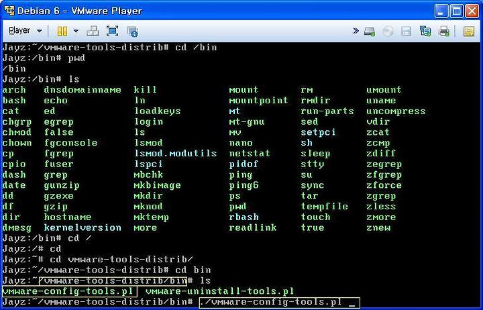Click the gunzip entry
The width and height of the screenshot is (483, 310).
pyautogui.click(x=62, y=185)
